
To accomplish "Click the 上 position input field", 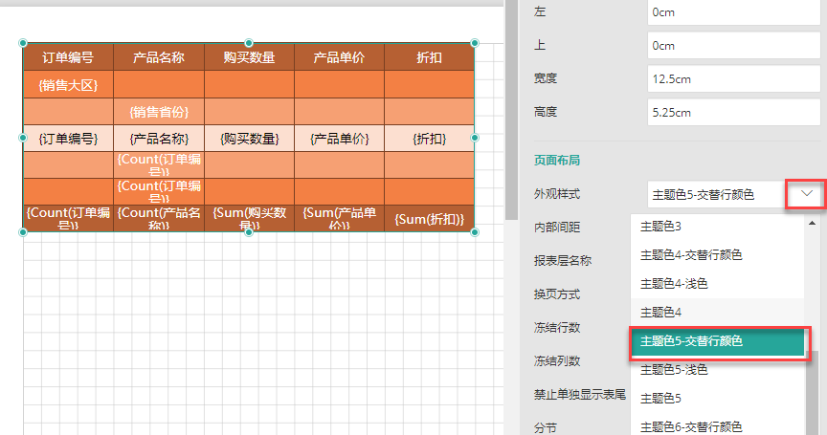I will tap(733, 45).
